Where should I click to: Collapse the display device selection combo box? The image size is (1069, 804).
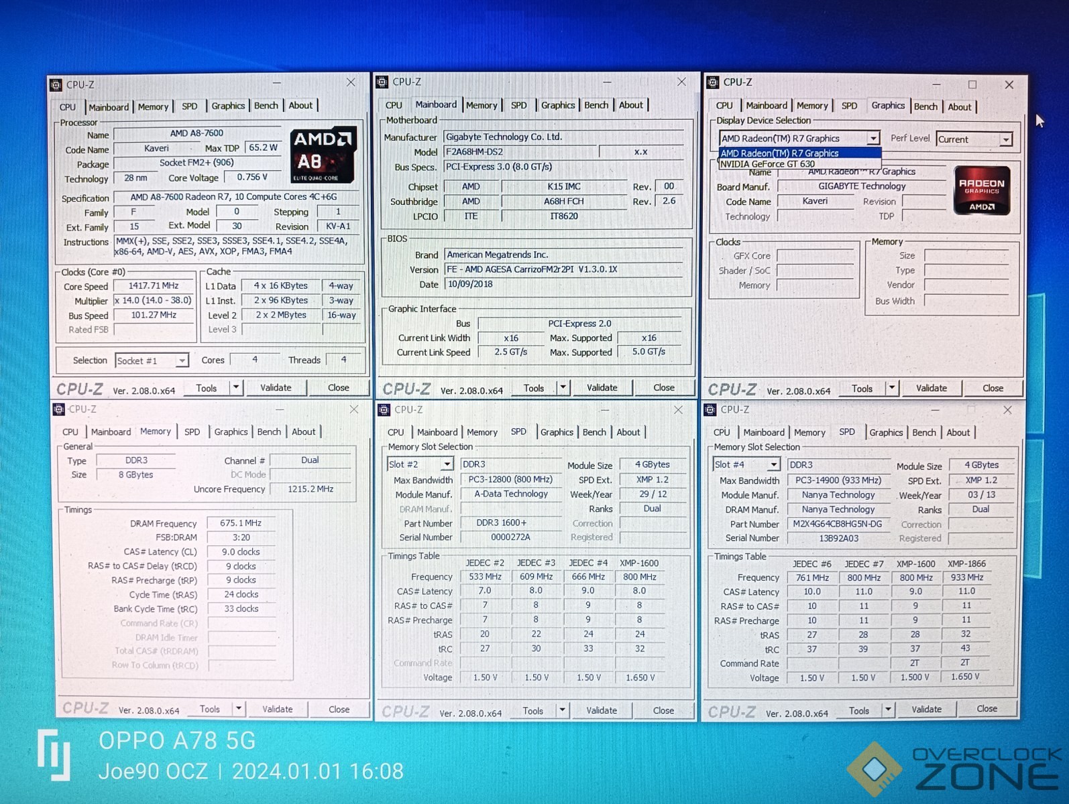(x=873, y=138)
